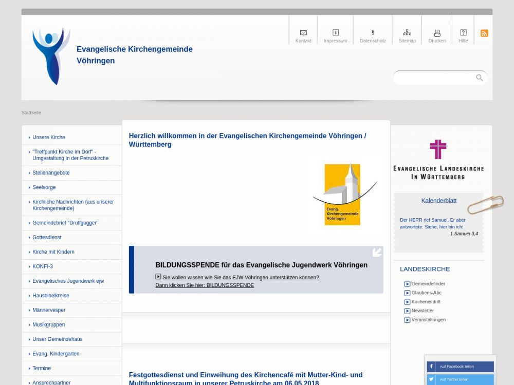Click the Evangelische Landeskirche Württemberg logo
The image size is (514, 385).
438,159
